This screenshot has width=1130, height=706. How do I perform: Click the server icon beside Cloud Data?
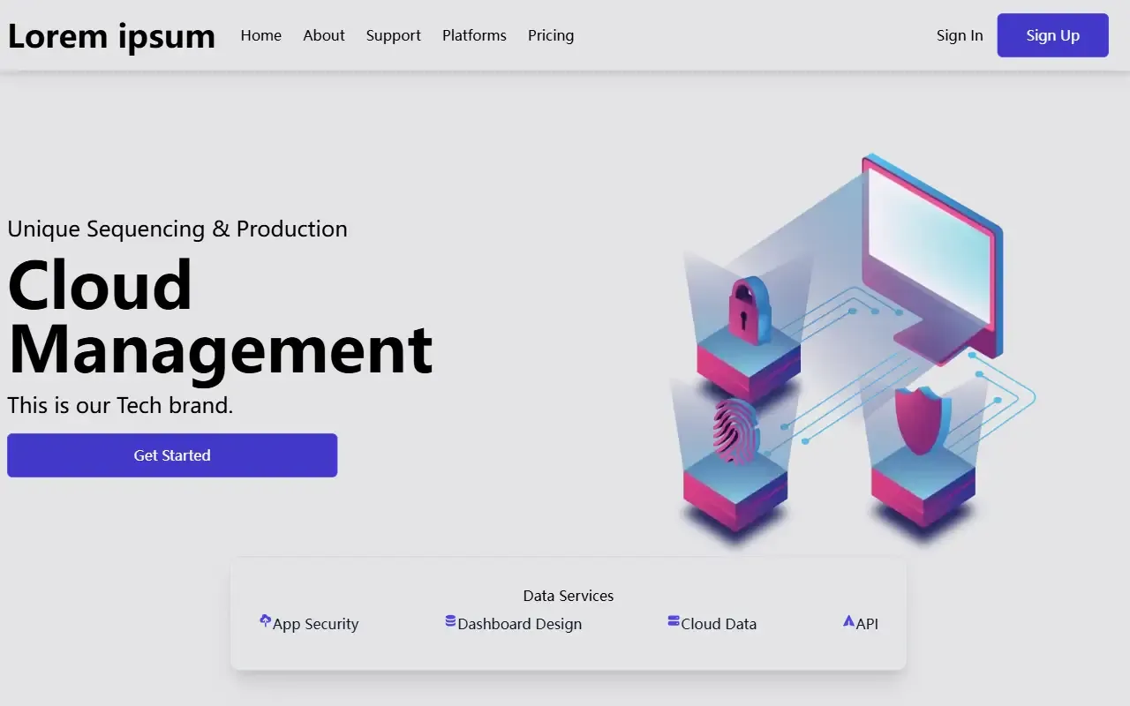click(674, 621)
